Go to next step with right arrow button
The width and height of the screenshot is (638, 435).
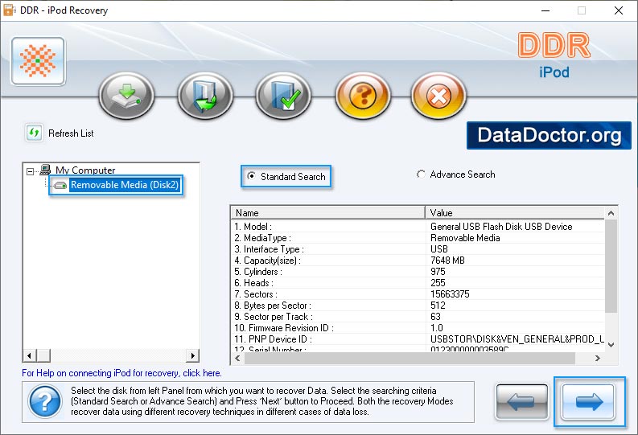click(x=589, y=402)
